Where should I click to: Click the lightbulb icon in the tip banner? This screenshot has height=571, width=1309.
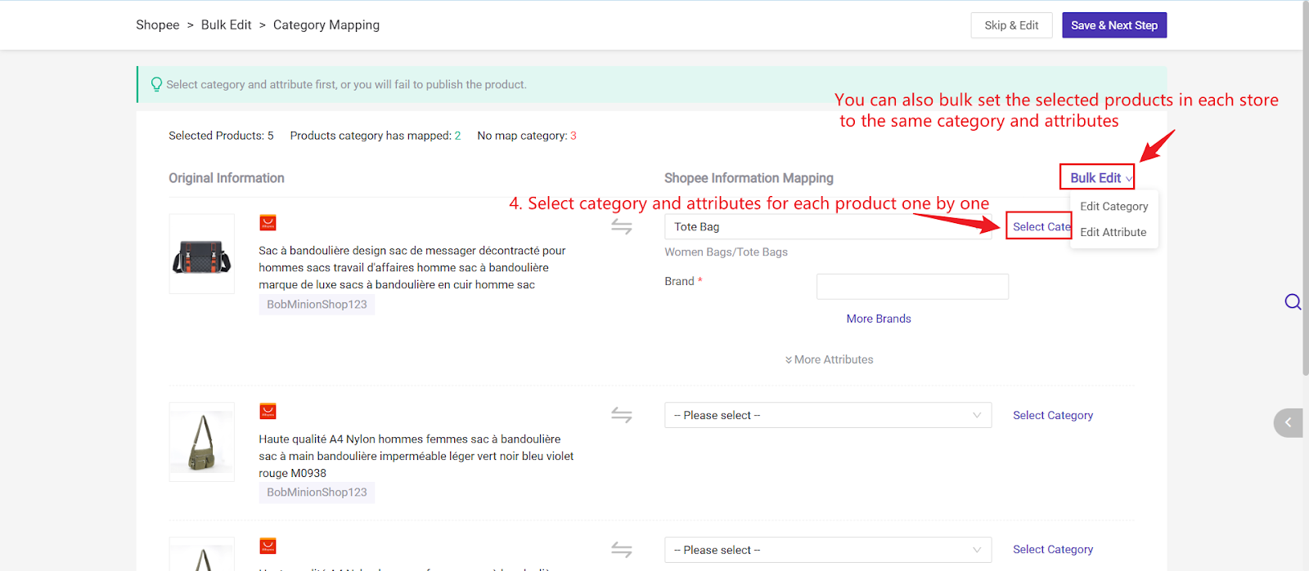[156, 84]
